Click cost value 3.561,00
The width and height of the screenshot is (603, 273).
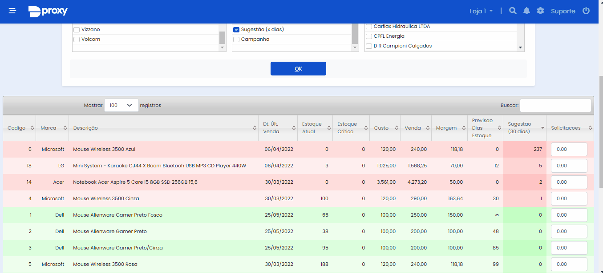pos(386,182)
